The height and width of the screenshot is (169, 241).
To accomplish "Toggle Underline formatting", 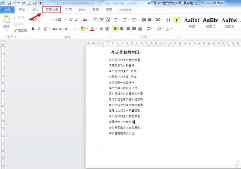I will click(45, 29).
